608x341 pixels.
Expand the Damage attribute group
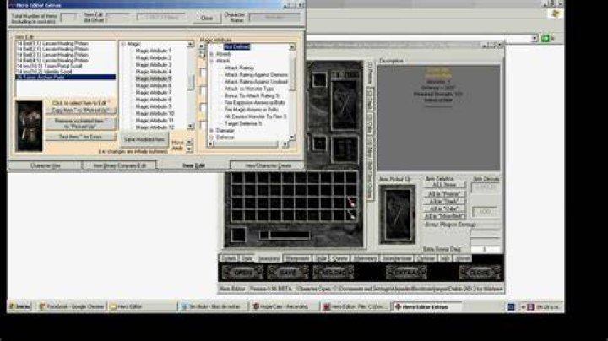tap(212, 131)
